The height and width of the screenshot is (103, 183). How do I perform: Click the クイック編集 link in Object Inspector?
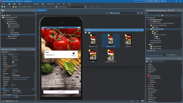click(17, 97)
